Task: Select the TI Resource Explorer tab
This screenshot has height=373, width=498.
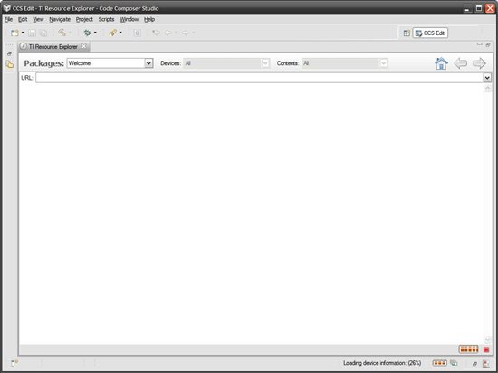Action: (x=53, y=47)
